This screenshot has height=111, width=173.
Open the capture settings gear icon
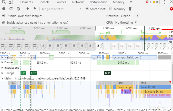[171, 9]
